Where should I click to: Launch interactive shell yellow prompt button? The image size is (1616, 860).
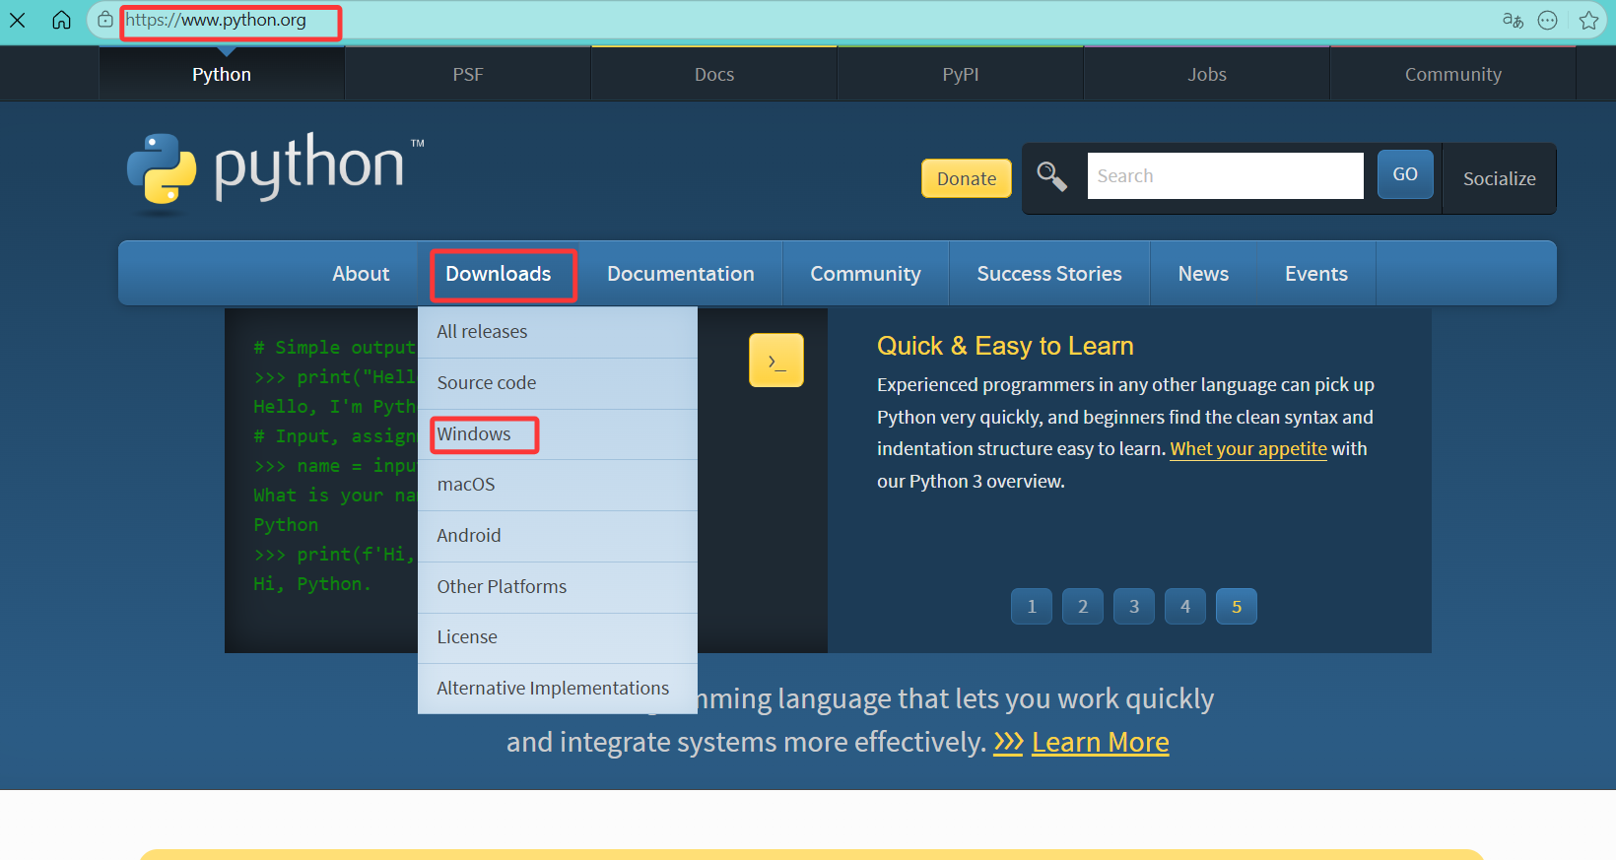coord(776,361)
